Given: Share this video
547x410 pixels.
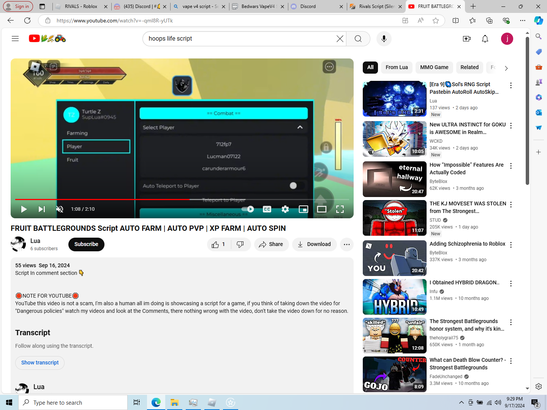Looking at the screenshot, I should click(271, 244).
